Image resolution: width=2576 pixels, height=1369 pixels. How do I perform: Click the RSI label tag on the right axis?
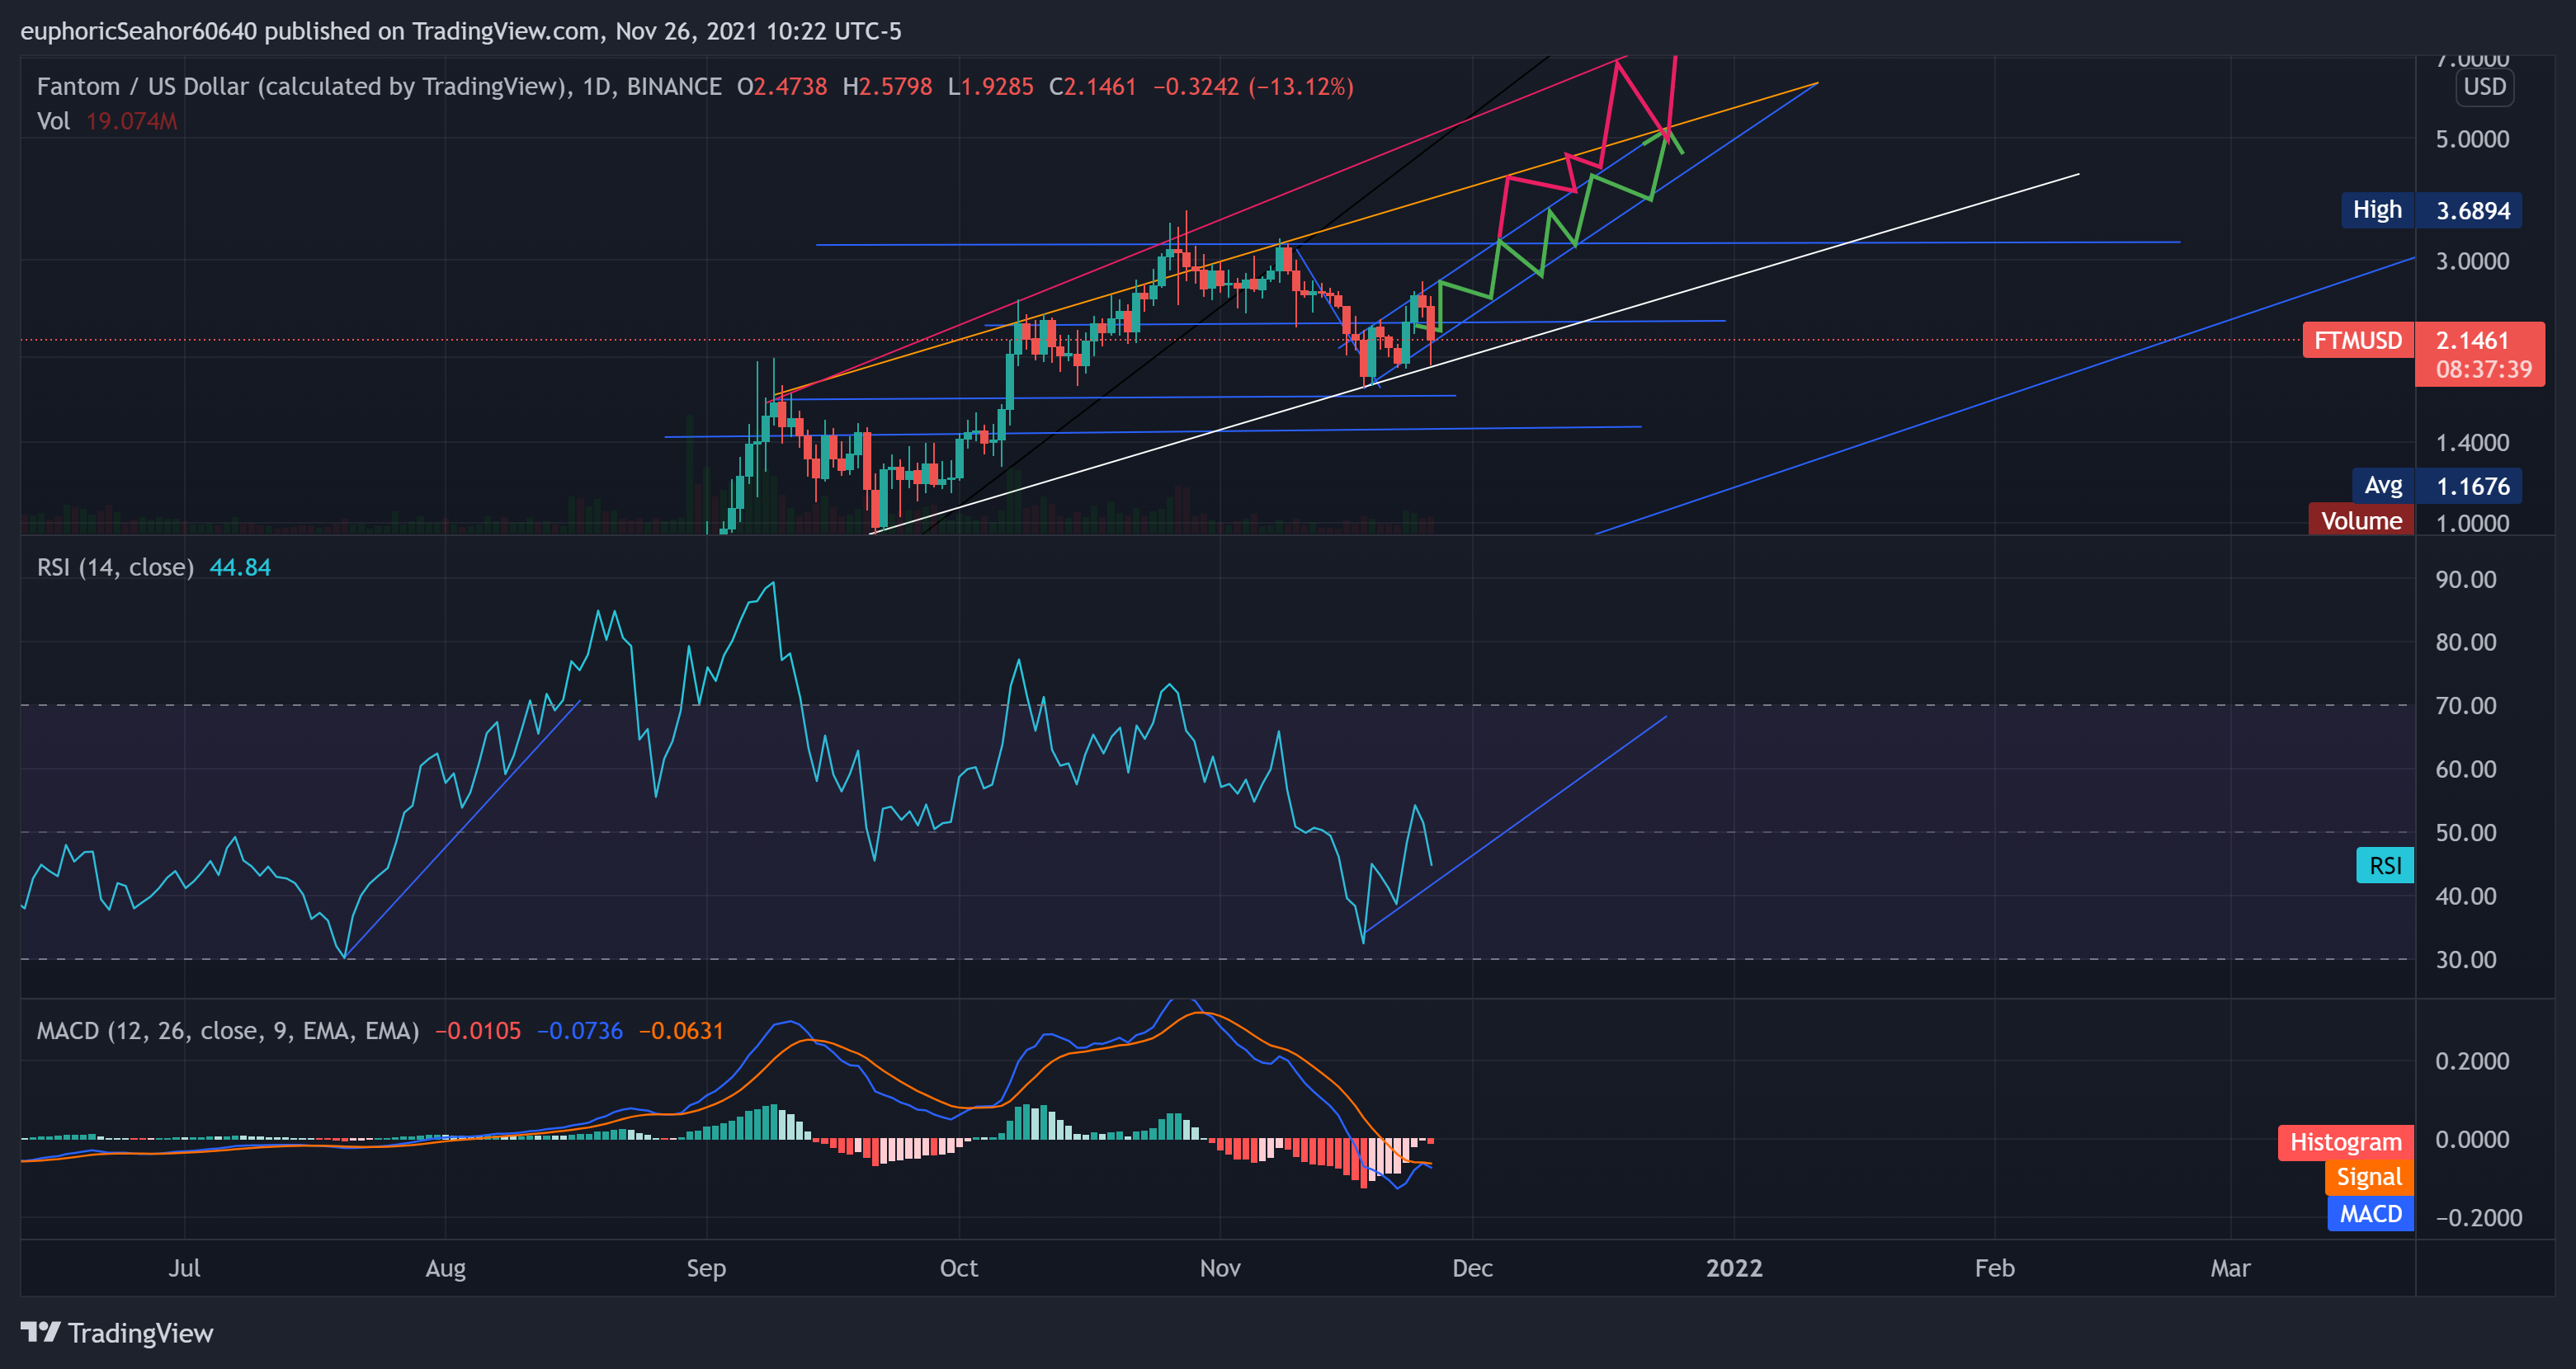pyautogui.click(x=2385, y=865)
